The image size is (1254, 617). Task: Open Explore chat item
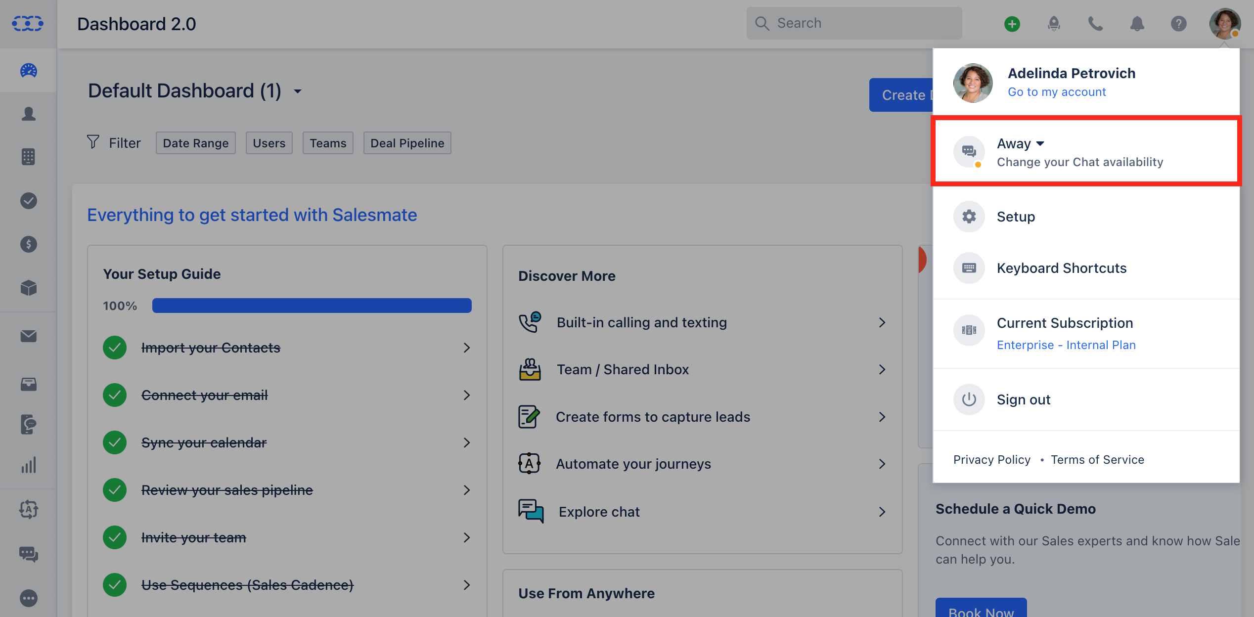(x=702, y=512)
